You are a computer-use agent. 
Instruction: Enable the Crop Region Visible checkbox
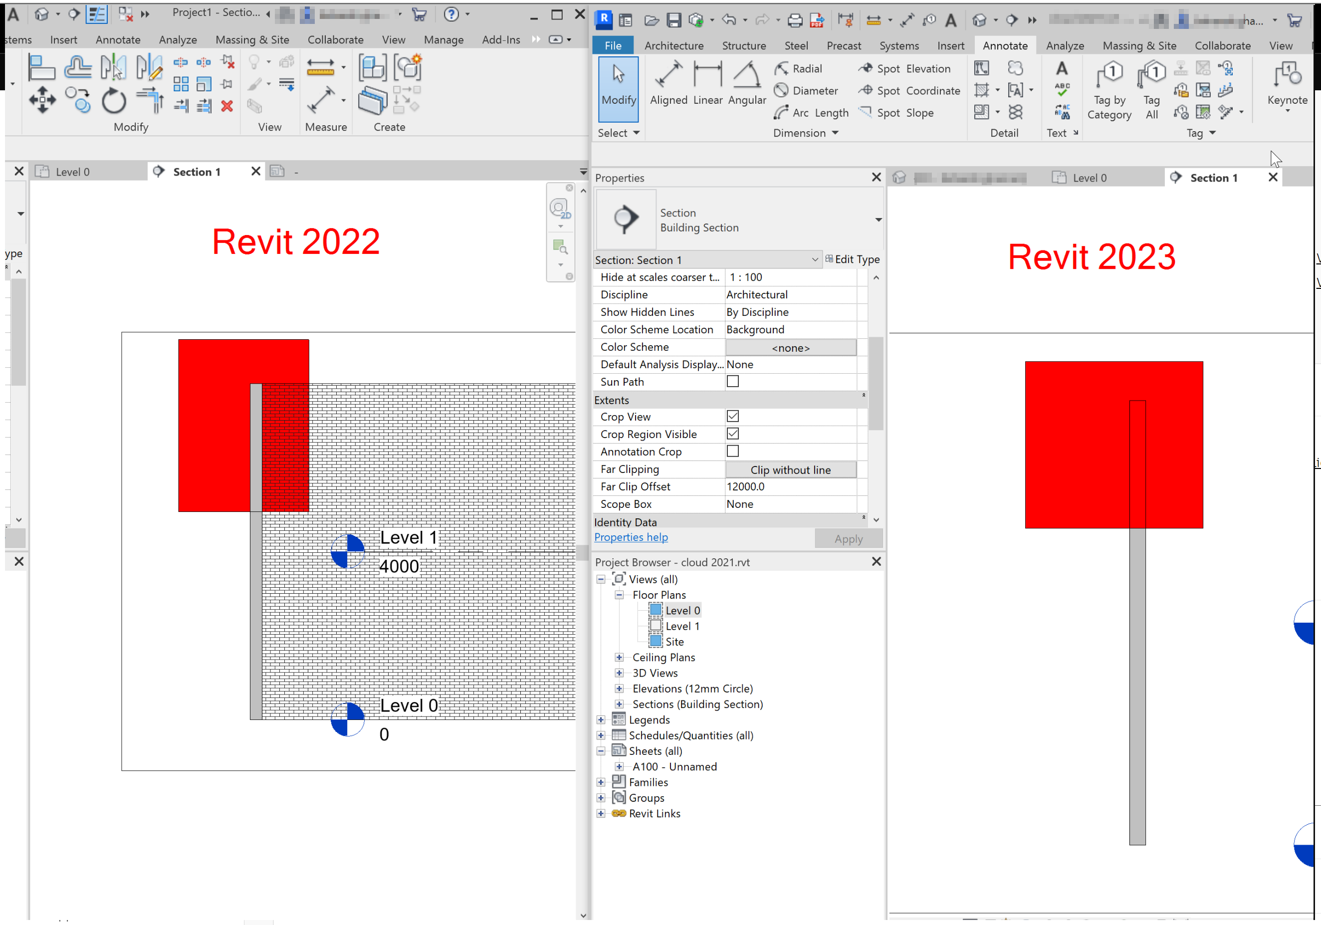click(734, 434)
